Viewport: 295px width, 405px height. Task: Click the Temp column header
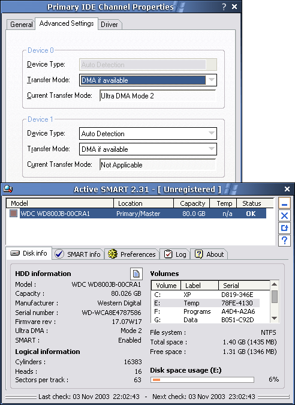tap(223, 203)
